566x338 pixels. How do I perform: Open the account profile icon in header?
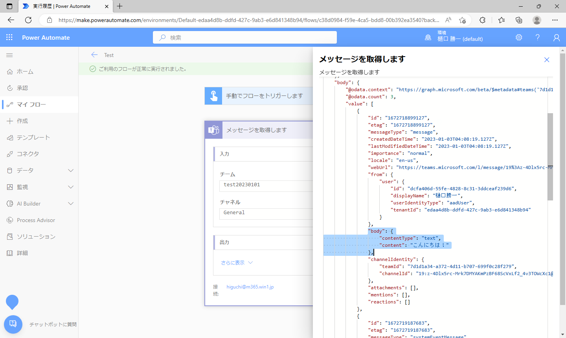tap(556, 37)
